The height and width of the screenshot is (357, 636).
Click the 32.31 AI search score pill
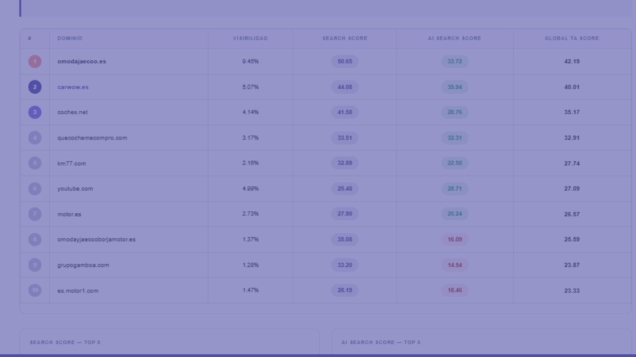(x=455, y=138)
